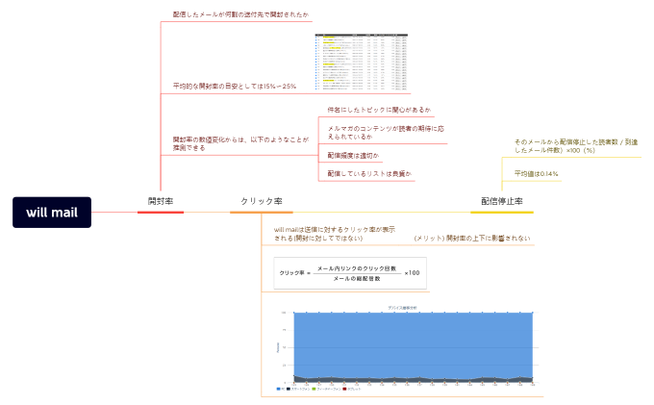This screenshot has width=654, height=405.
Task: Click the '(メリット) 開封率の上下に影響されない' node
Action: pos(471,238)
